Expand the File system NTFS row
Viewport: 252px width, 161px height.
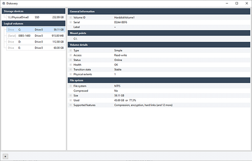tap(71, 86)
